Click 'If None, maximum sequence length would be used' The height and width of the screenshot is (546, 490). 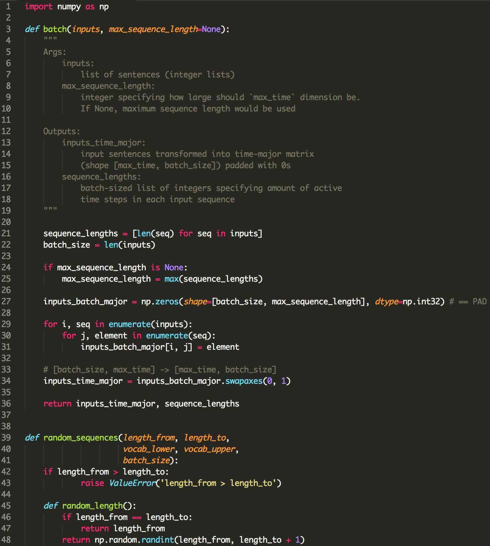click(x=188, y=108)
